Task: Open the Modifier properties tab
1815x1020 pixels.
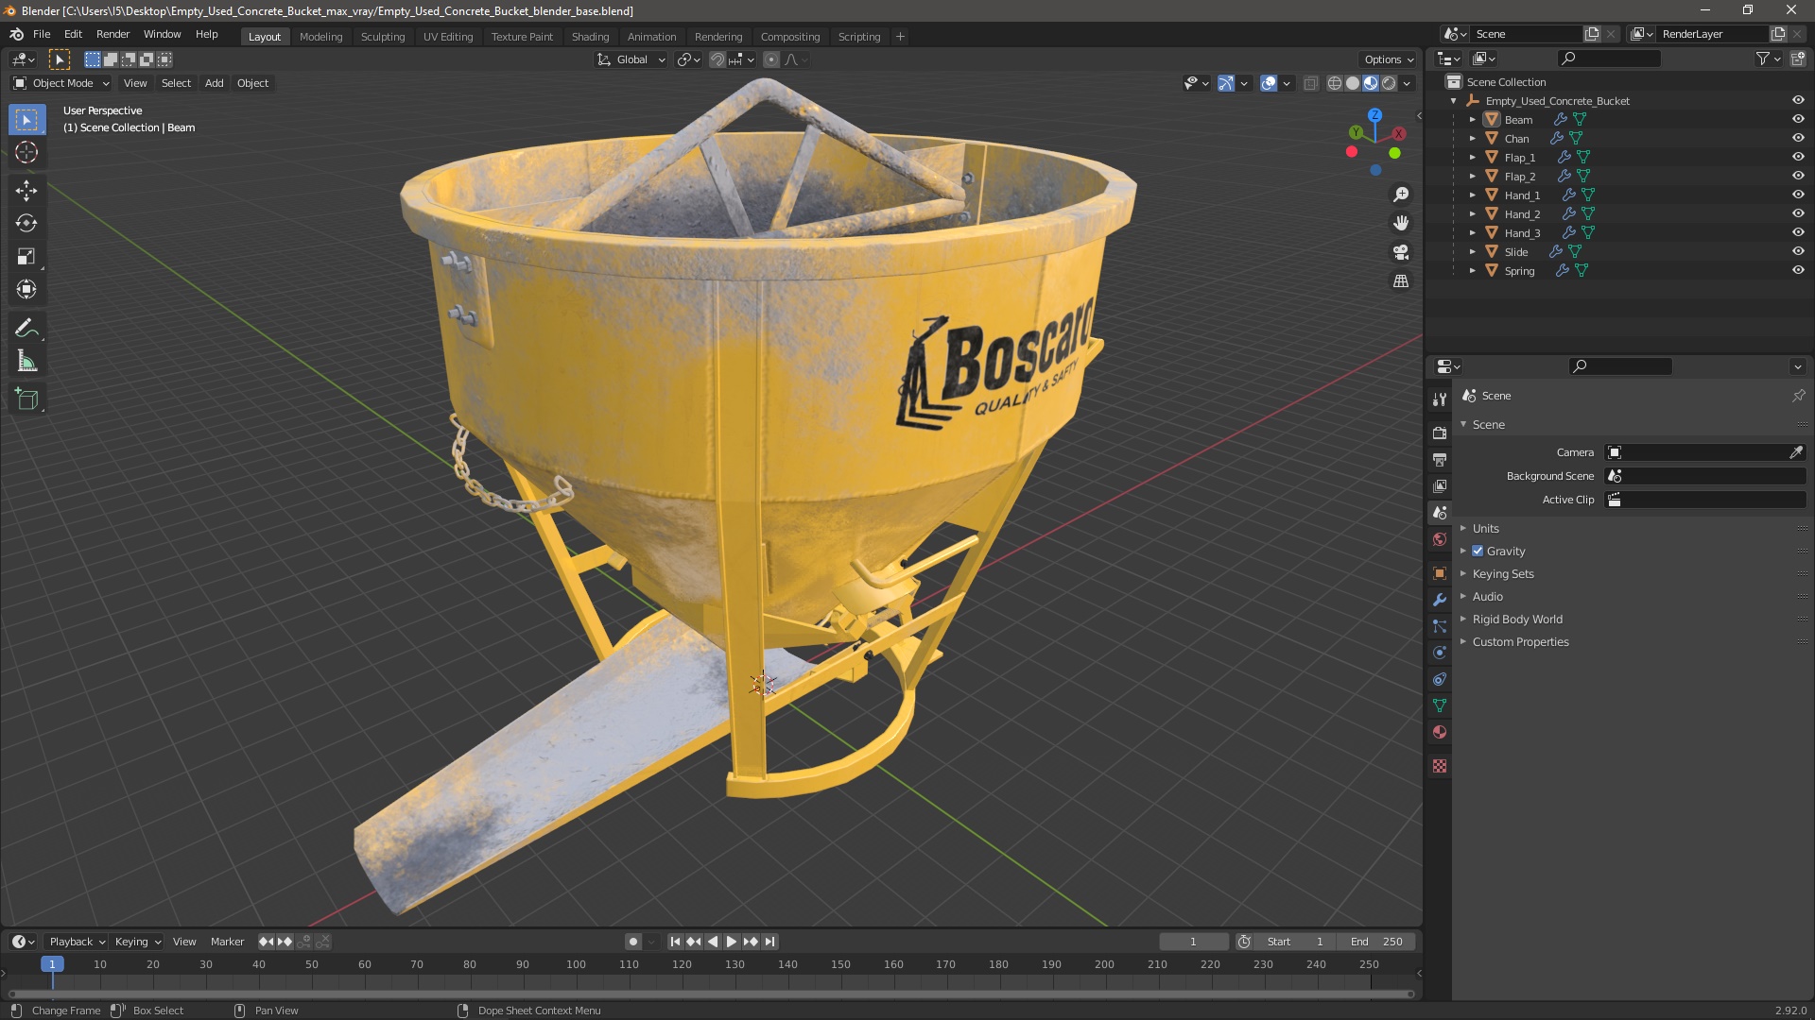Action: (x=1440, y=600)
